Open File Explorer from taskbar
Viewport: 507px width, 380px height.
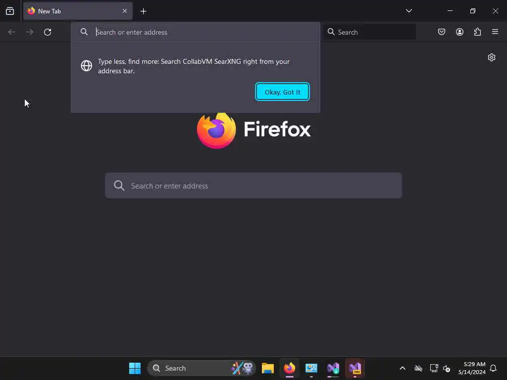(x=268, y=368)
